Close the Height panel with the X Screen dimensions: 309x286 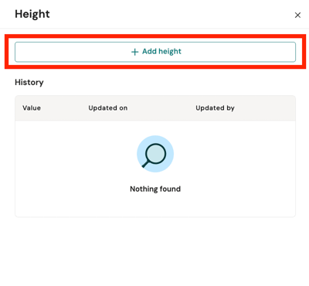[x=297, y=15]
